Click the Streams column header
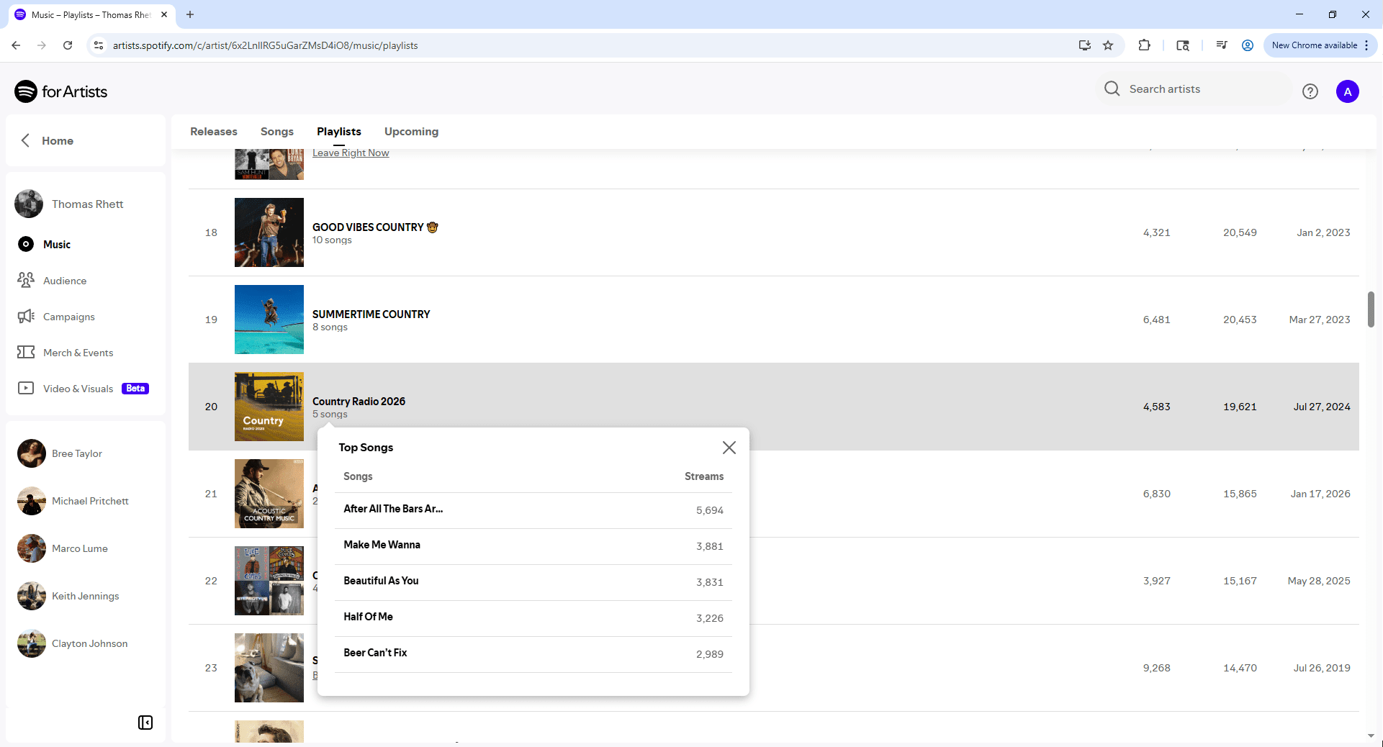This screenshot has height=747, width=1383. (704, 476)
